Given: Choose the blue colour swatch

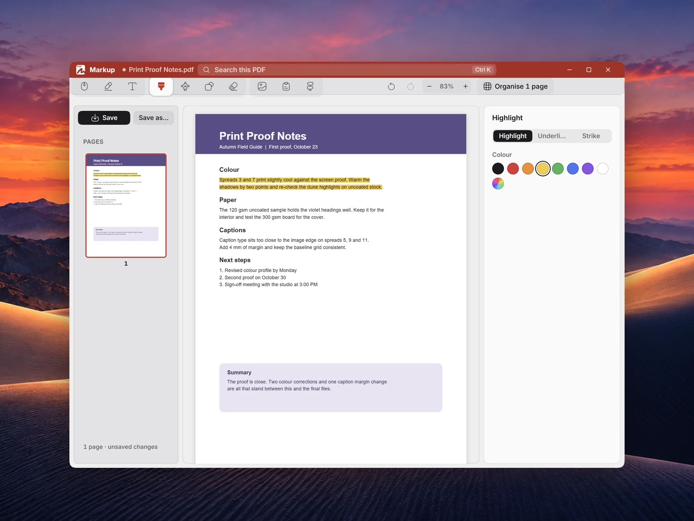Looking at the screenshot, I should coord(573,169).
